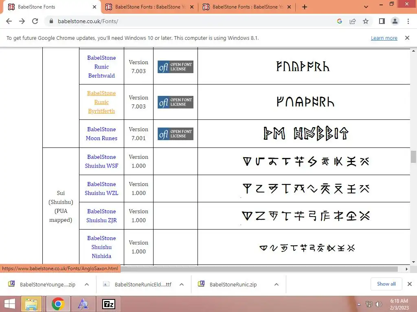
Task: Open the Windows Start menu
Action: [x=10, y=304]
